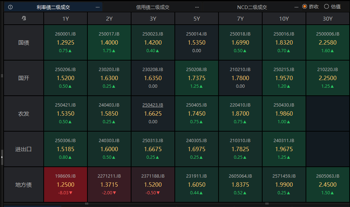Click the 国债 row header

[24, 42]
